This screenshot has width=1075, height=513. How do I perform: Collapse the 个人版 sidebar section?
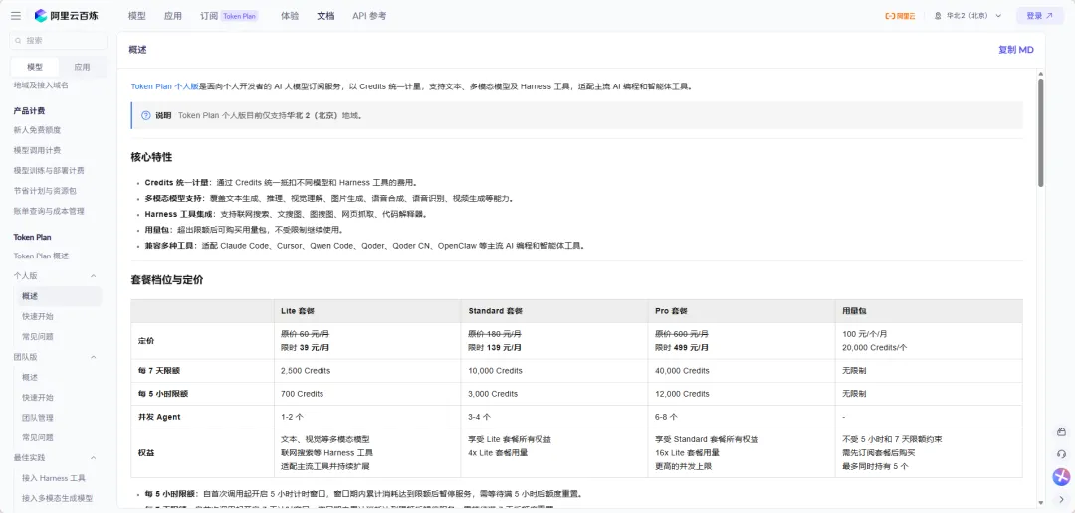[x=94, y=276]
